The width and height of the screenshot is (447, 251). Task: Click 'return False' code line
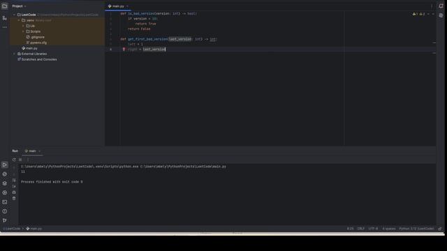point(139,29)
